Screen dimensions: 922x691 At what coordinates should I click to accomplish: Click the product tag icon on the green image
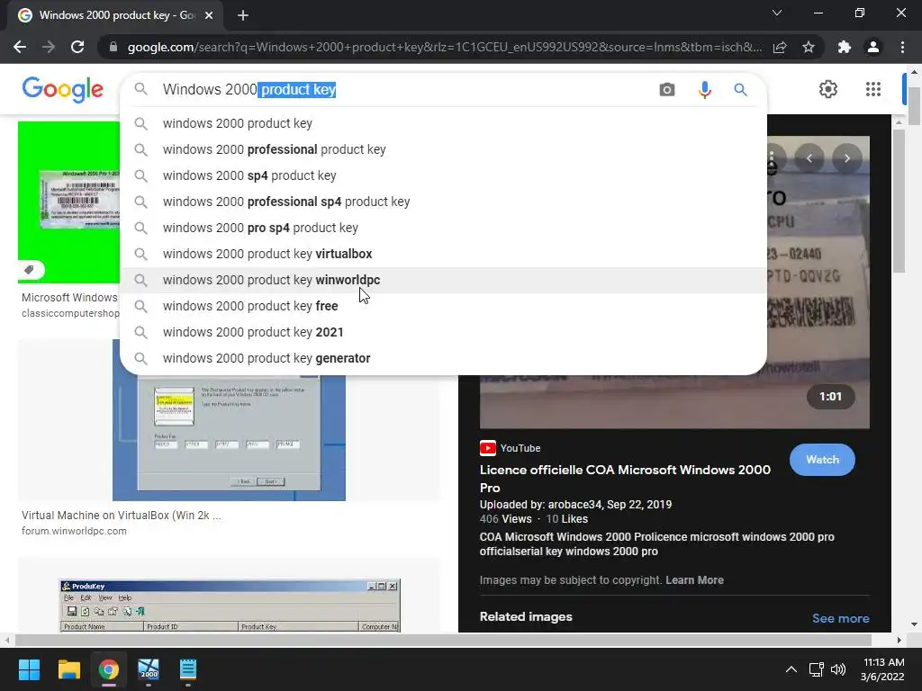(30, 270)
